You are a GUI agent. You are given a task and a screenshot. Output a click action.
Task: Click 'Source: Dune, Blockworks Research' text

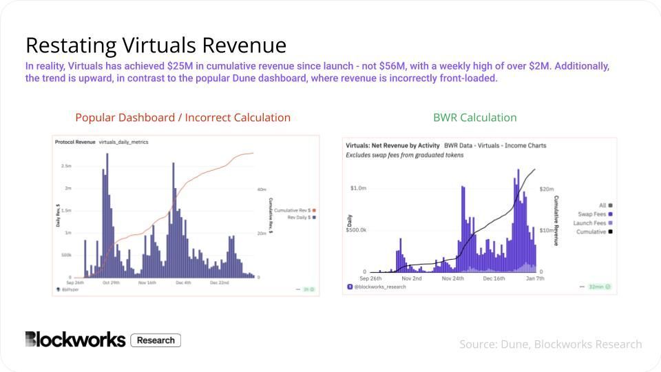tap(551, 344)
